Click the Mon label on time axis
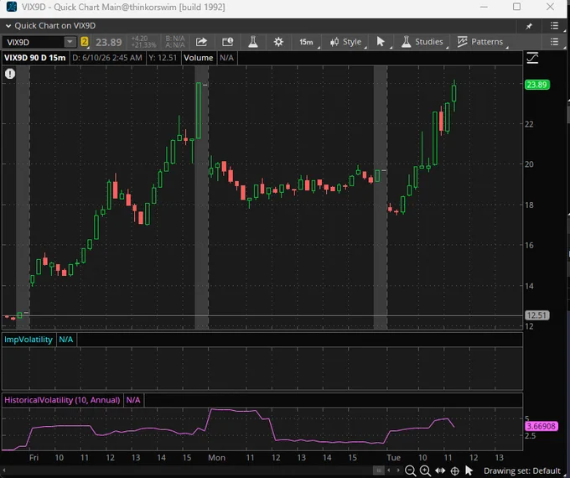Viewport: 570px width, 478px height. pyautogui.click(x=216, y=458)
